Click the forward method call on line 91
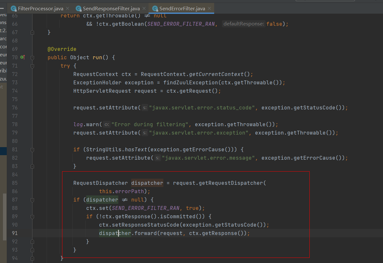The width and height of the screenshot is (383, 263). point(146,233)
